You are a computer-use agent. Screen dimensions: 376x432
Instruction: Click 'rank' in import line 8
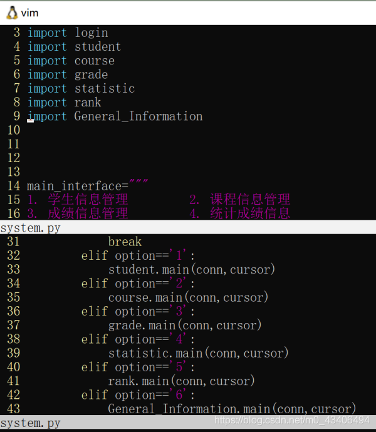[88, 103]
